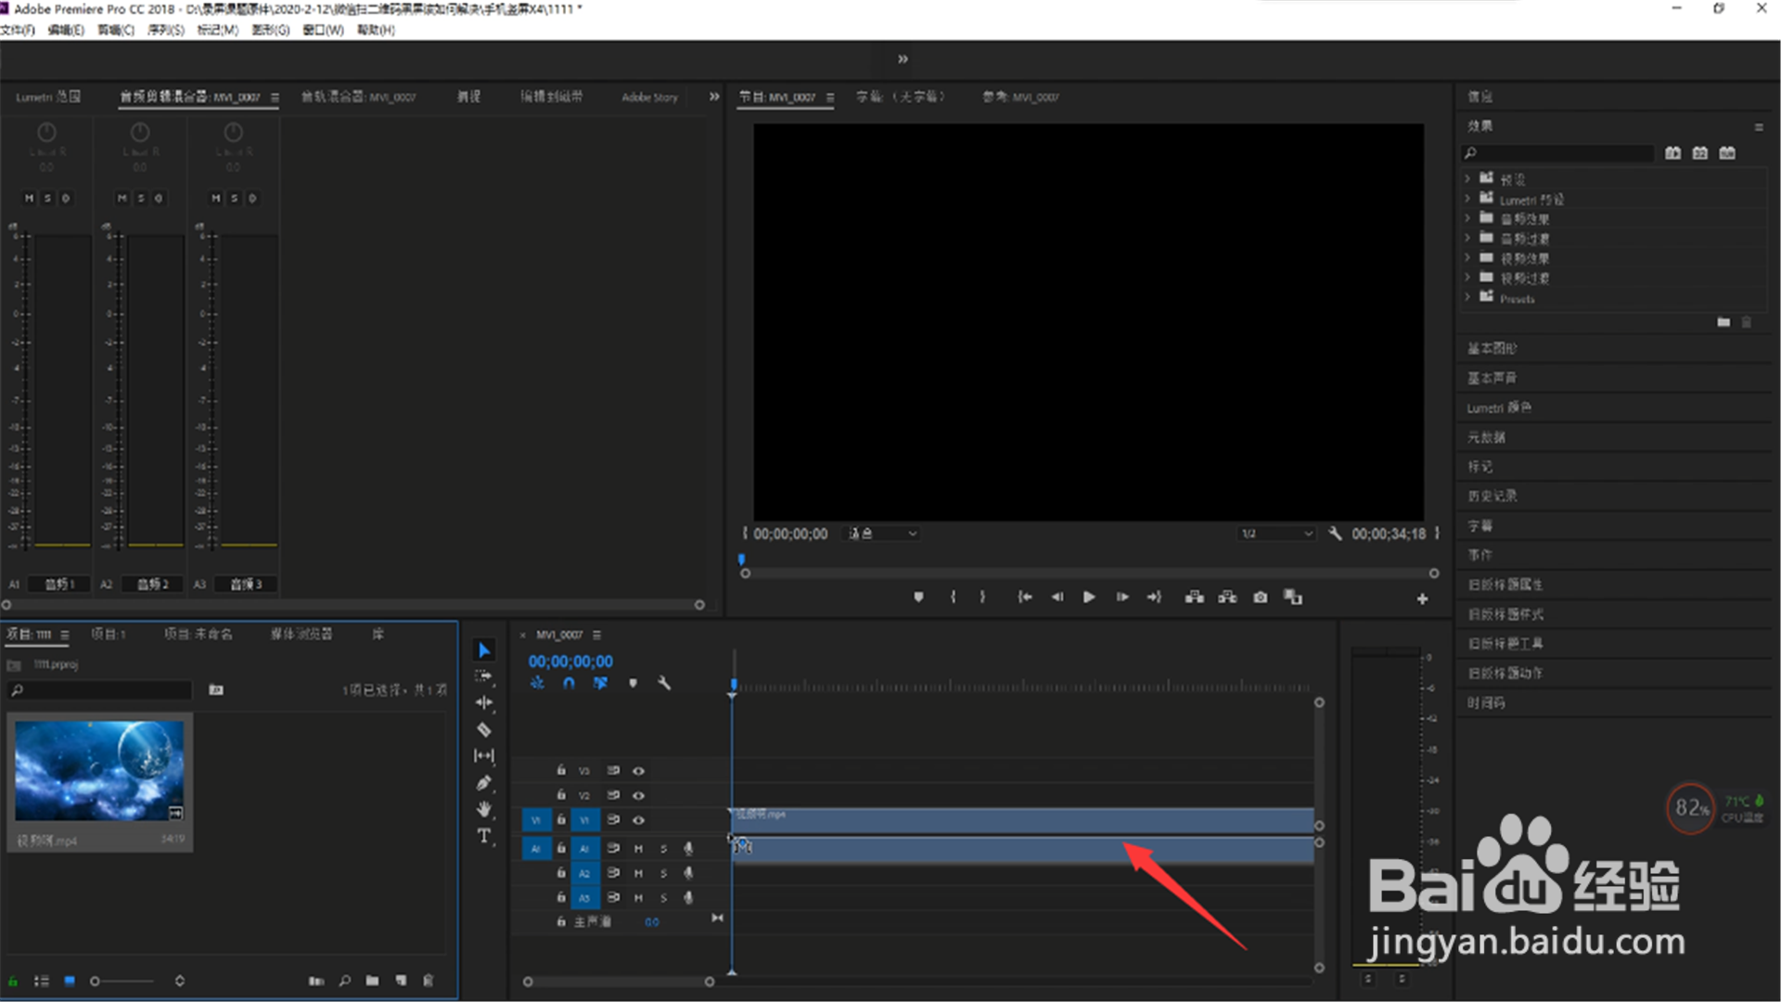The image size is (1781, 1002).
Task: Open the first menu (File) in menu bar
Action: (x=18, y=30)
